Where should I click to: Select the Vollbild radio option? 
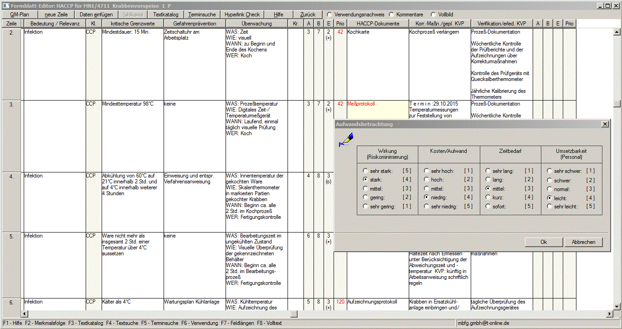[x=433, y=15]
